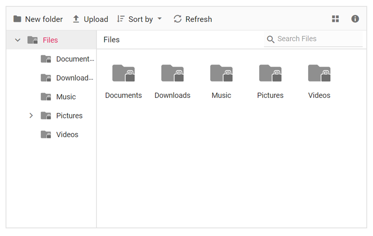Click the Files breadcrumb path label

pos(111,40)
